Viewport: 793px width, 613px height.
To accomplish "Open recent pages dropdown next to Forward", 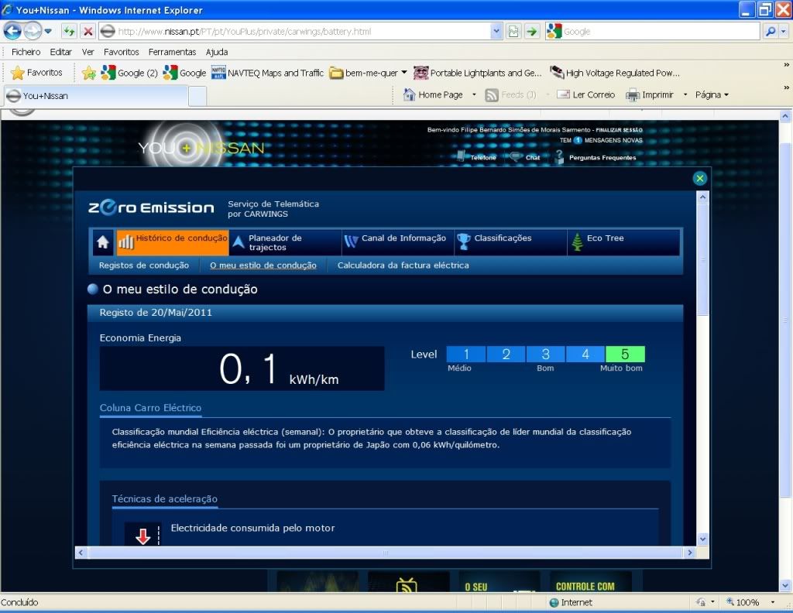I will [x=48, y=31].
